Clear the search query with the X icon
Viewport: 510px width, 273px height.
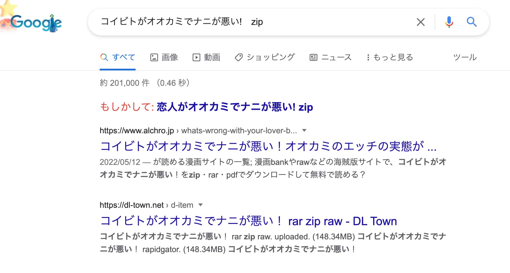coord(420,22)
